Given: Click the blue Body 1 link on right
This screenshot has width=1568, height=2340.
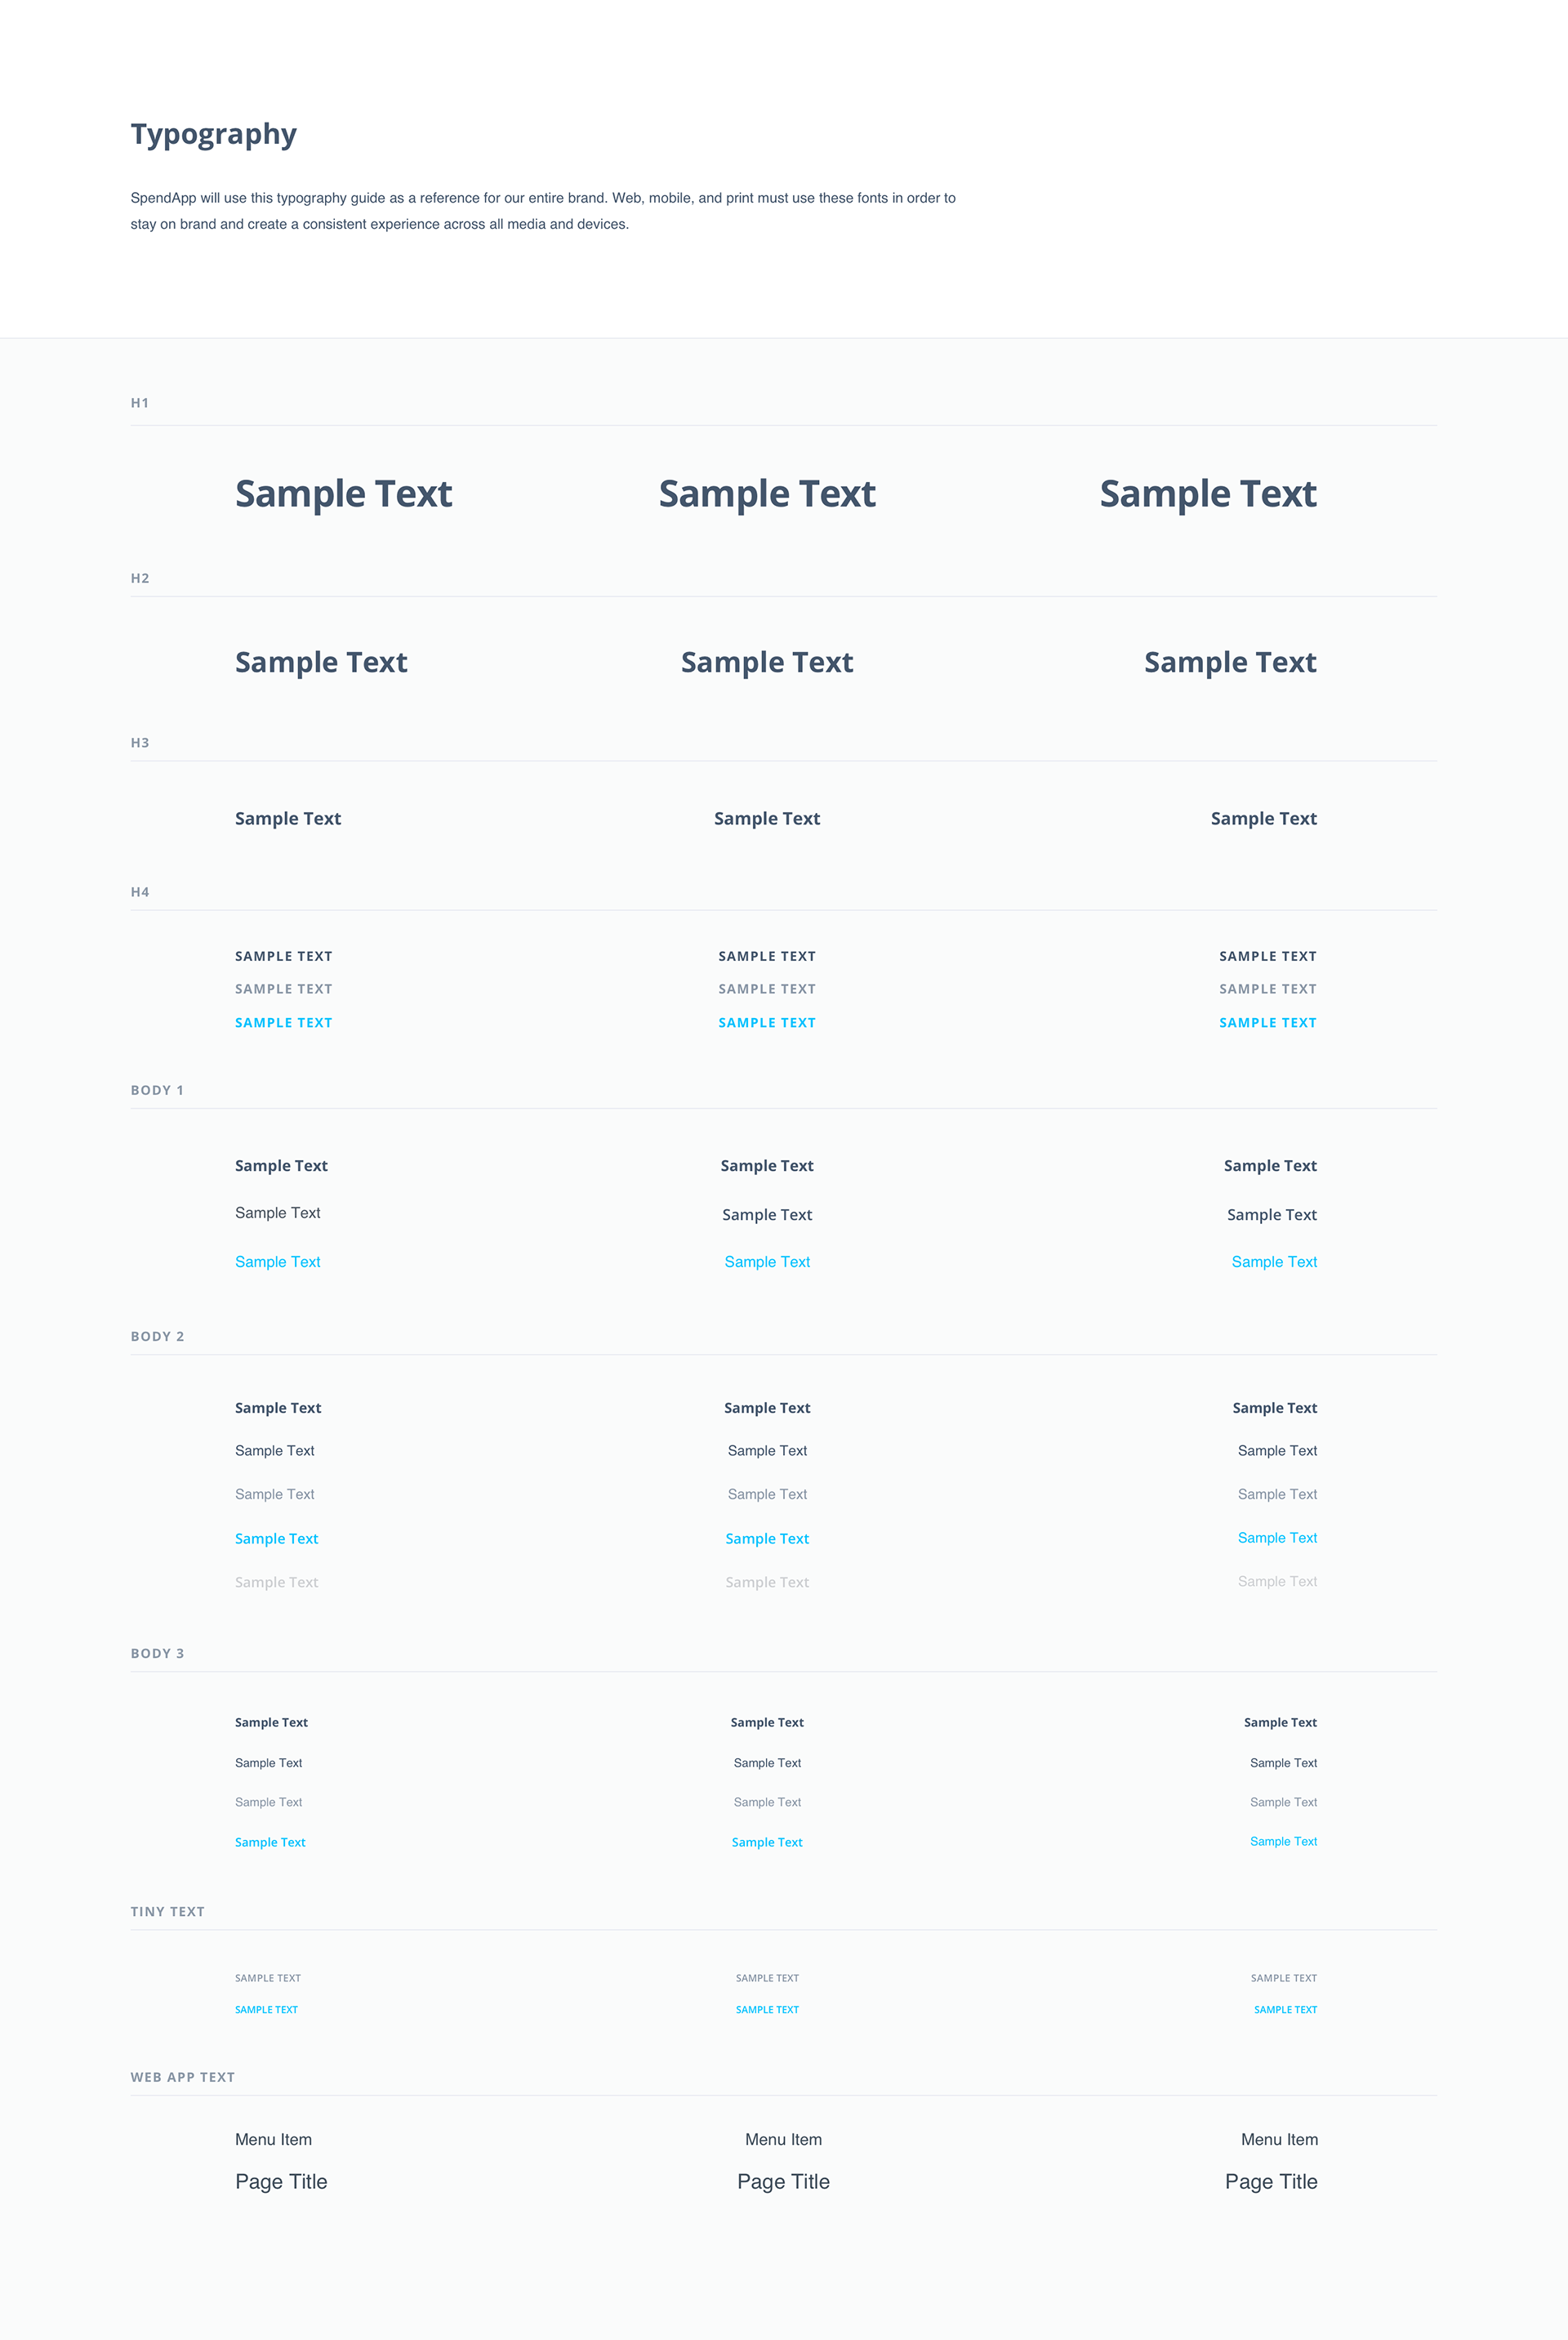Looking at the screenshot, I should (x=1274, y=1262).
